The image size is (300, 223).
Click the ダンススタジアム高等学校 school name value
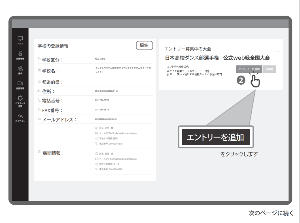point(123,70)
